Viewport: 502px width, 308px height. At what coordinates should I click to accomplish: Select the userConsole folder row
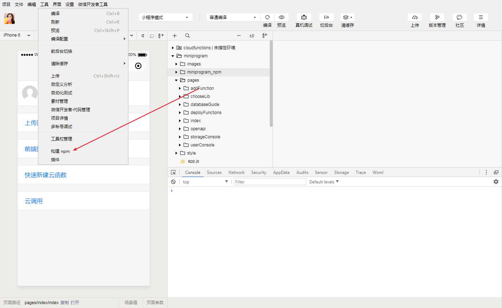click(218, 145)
